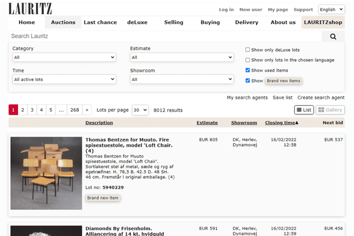Click the Lauritz logo

pyautogui.click(x=30, y=8)
